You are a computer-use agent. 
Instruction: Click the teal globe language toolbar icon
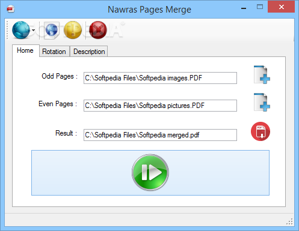click(21, 30)
